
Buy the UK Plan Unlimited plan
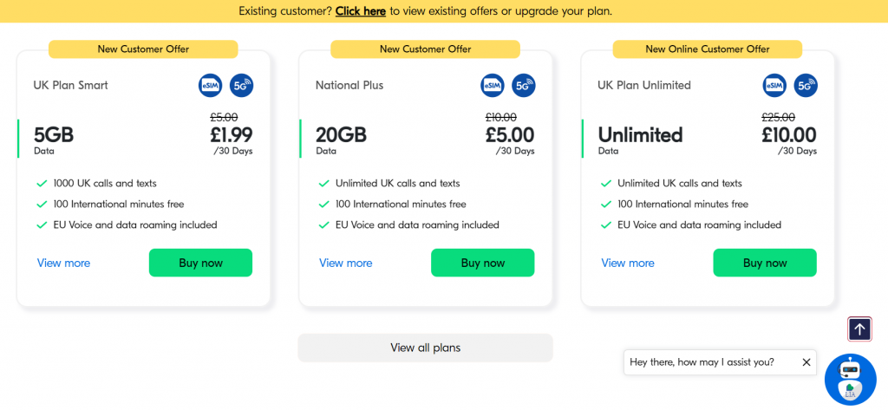click(765, 263)
